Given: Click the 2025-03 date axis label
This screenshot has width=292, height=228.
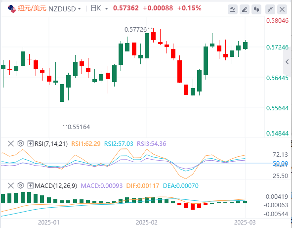Looking at the screenshot, I should (245, 223).
